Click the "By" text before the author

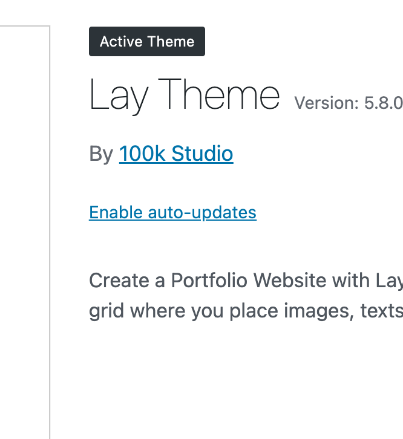(101, 154)
